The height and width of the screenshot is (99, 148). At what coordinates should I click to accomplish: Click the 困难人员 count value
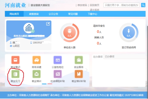pos(99,43)
